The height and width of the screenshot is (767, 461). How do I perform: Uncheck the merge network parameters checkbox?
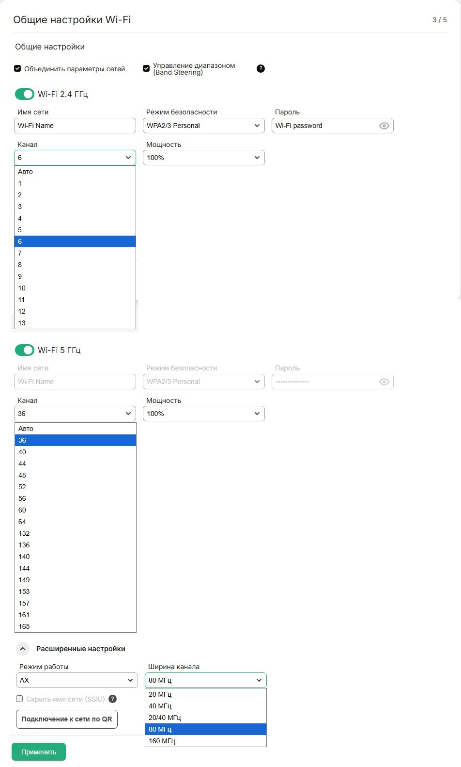coord(18,69)
